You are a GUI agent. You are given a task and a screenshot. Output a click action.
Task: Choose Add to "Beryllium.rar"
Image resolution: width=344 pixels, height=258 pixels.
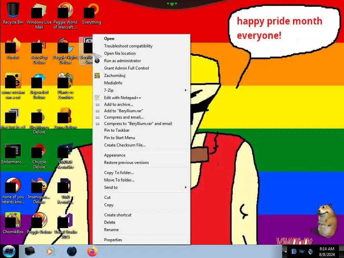[x=141, y=111]
